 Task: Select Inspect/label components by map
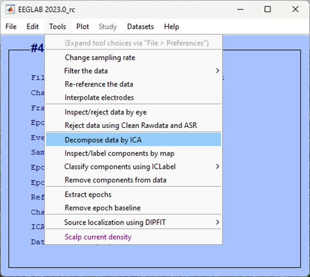[x=119, y=153]
